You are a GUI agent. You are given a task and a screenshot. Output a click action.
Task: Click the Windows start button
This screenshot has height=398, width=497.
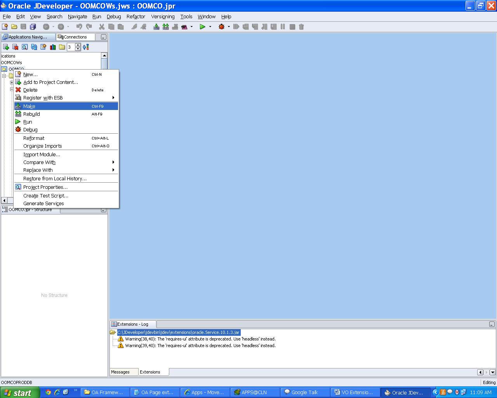(20, 393)
